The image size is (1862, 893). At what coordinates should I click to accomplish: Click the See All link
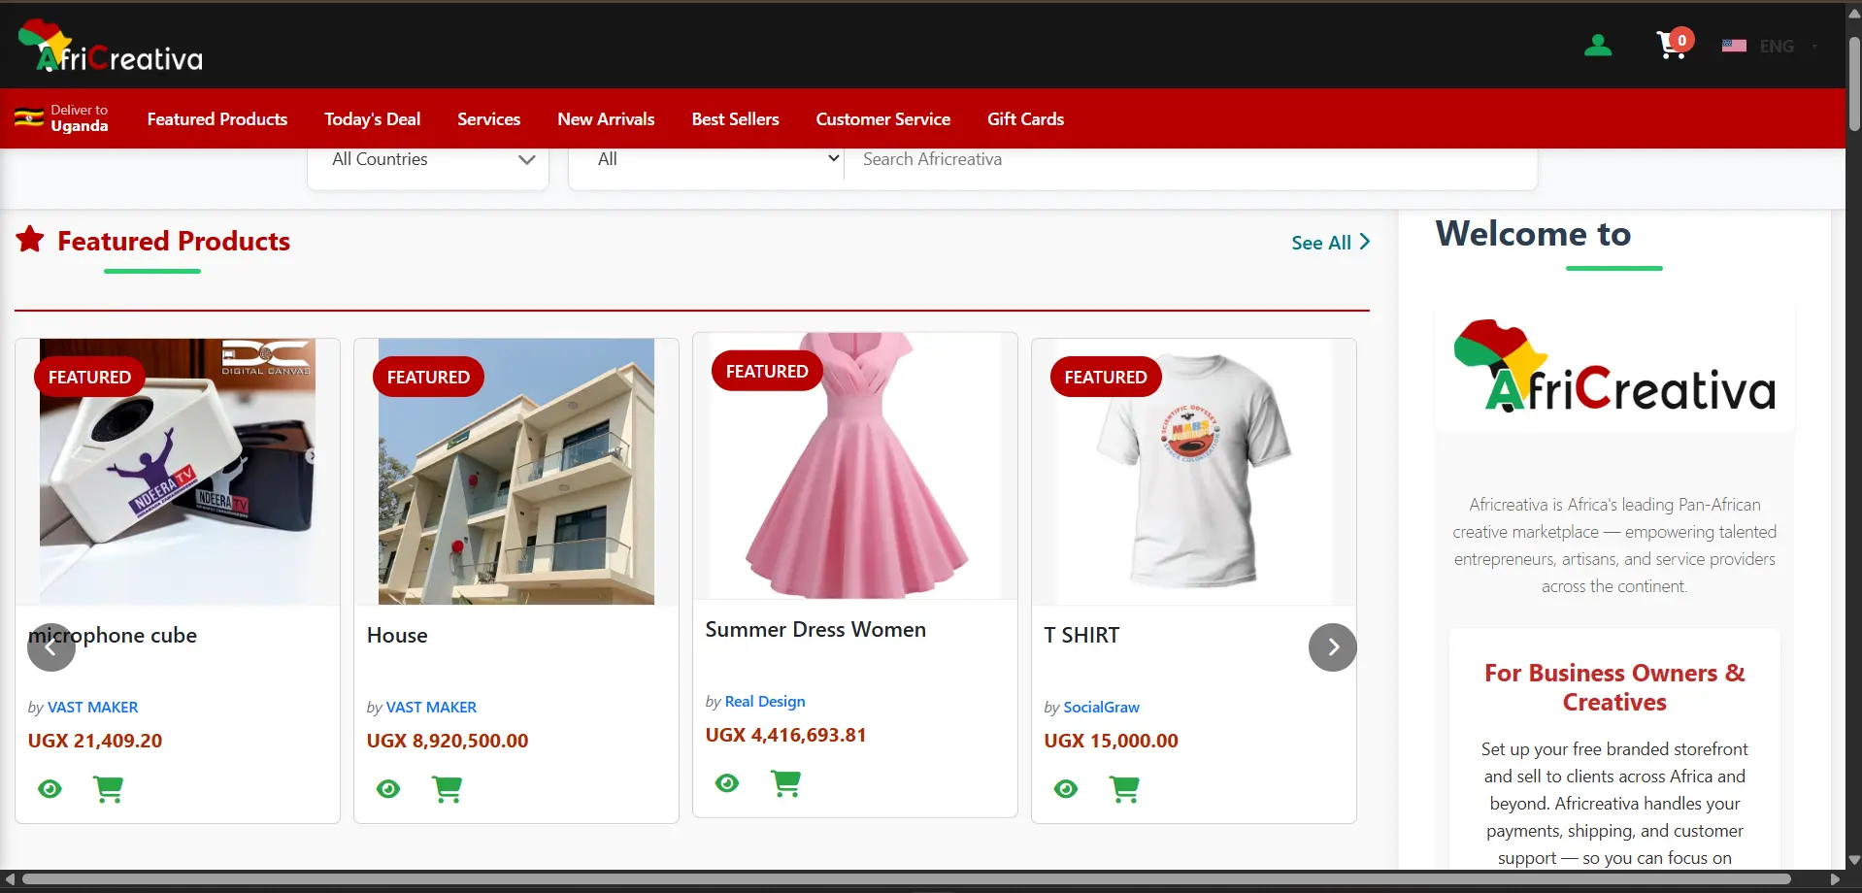(x=1321, y=243)
